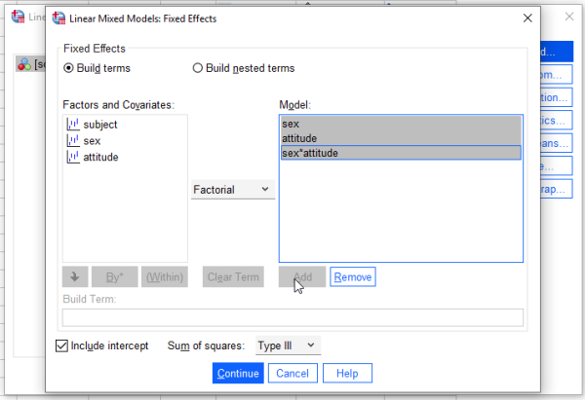
Task: Click the sex variable scale icon
Action: [x=73, y=140]
